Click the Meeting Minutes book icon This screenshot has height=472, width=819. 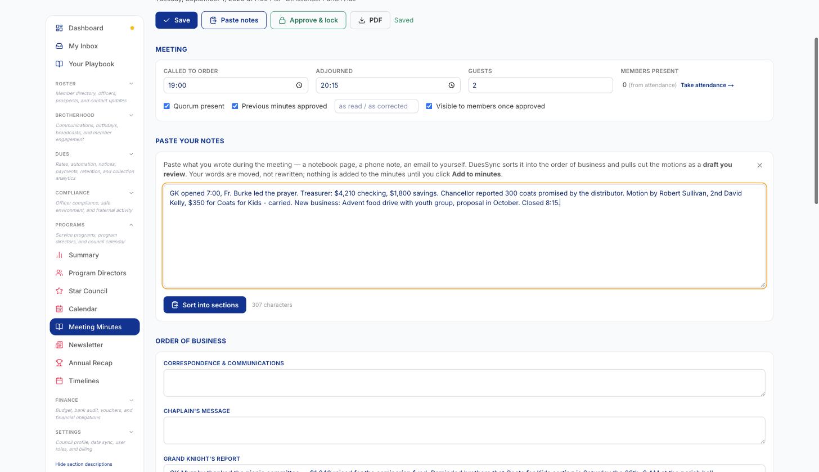[59, 327]
